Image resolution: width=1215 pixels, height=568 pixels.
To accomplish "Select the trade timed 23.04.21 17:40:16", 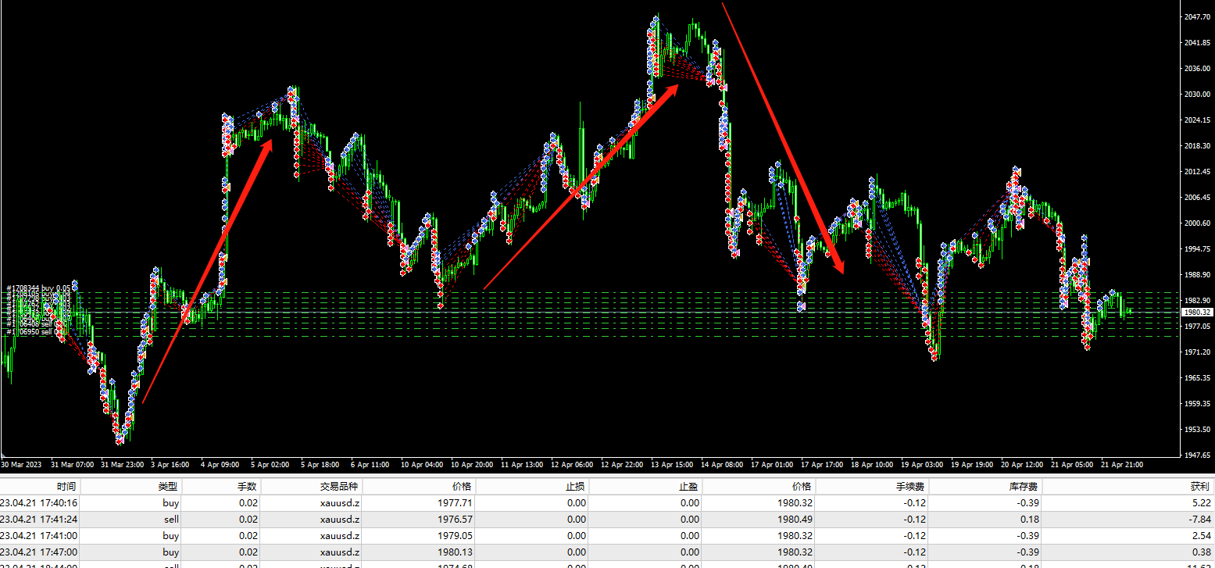I will (607, 503).
